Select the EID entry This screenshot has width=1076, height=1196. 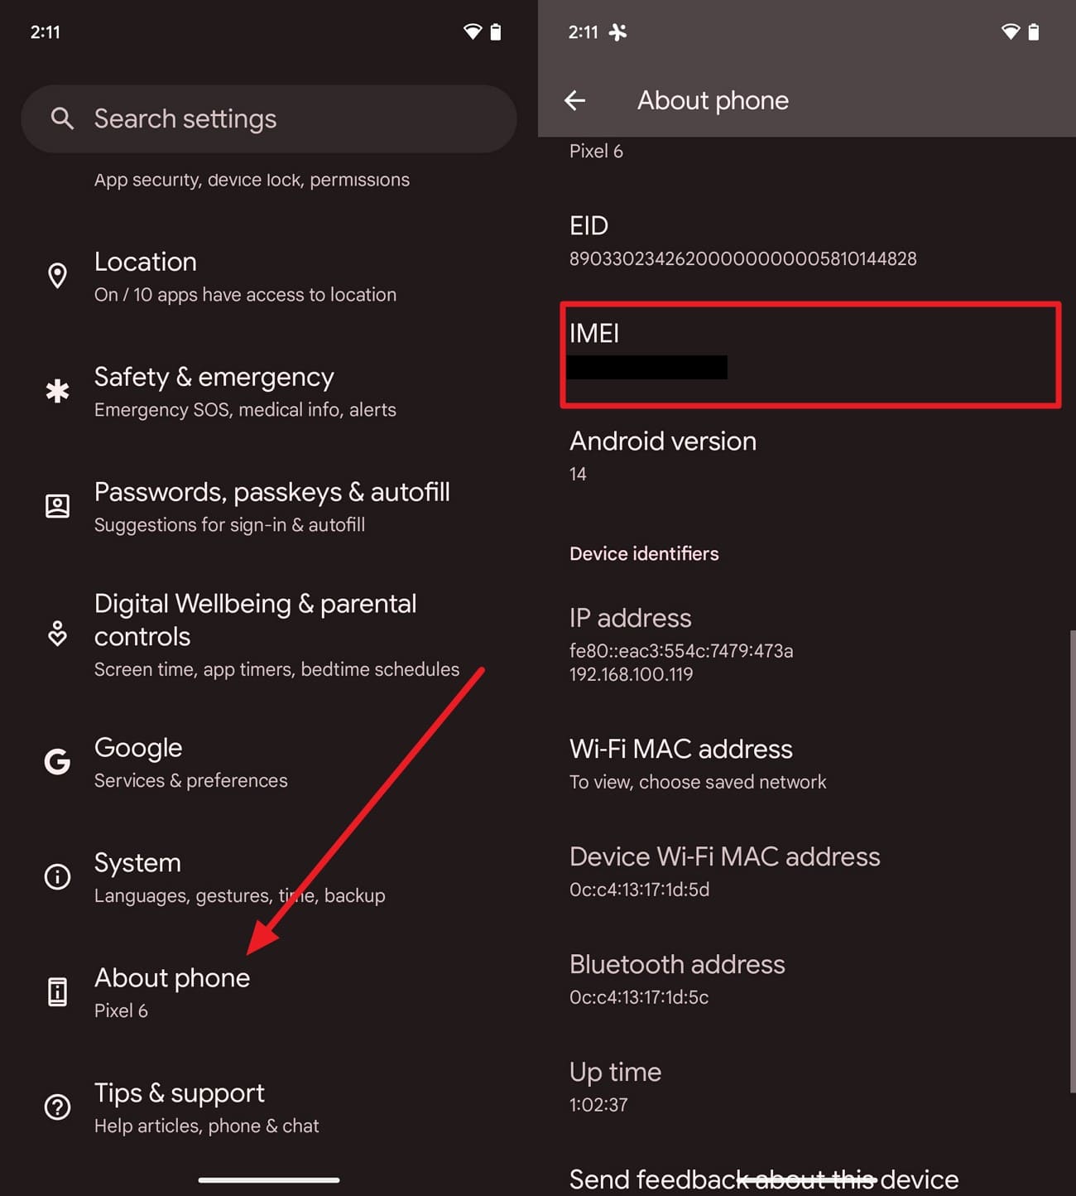807,241
